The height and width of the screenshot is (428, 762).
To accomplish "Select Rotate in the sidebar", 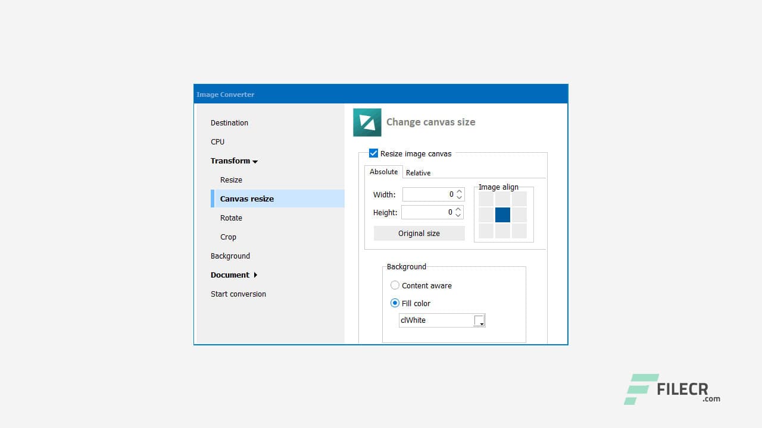I will point(231,218).
